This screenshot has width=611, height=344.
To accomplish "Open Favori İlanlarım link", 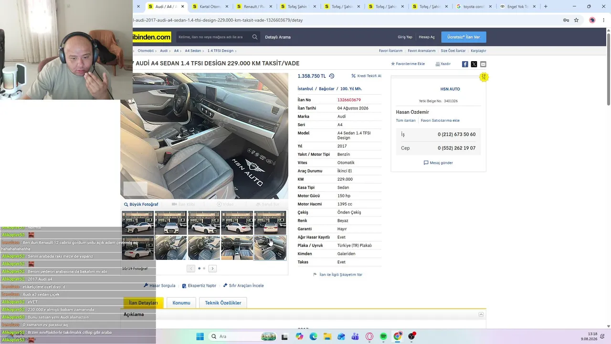I will tap(390, 51).
